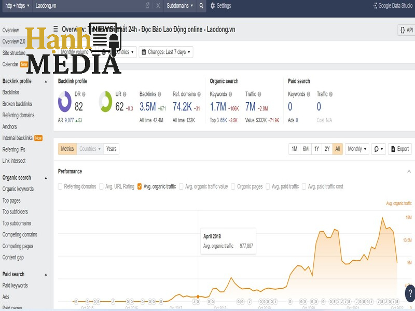Image resolution: width=415 pixels, height=311 pixels.
Task: Open the Subdomains mode dropdown
Action: (x=179, y=6)
